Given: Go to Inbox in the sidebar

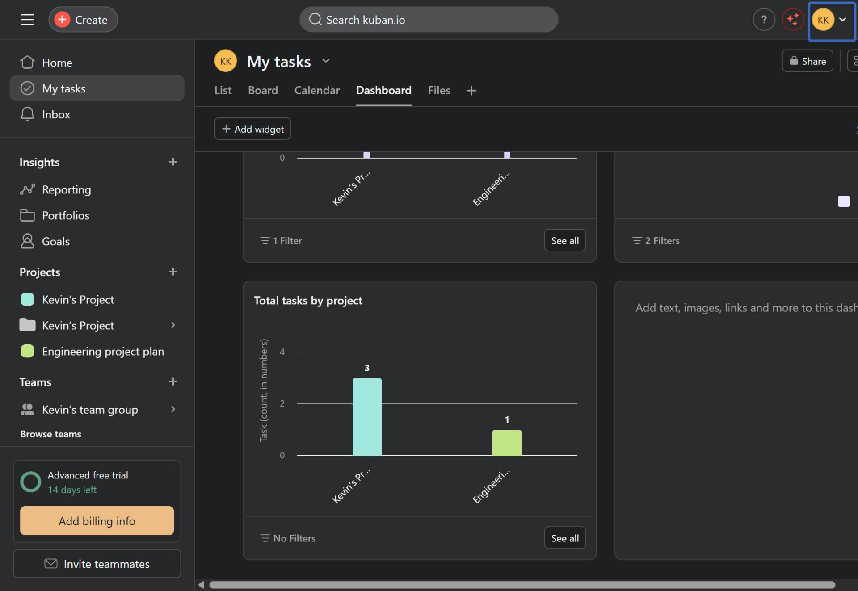Looking at the screenshot, I should pyautogui.click(x=97, y=114).
